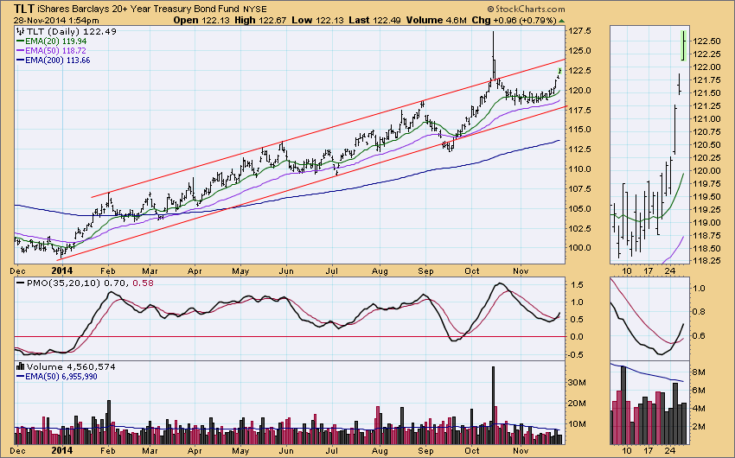The image size is (735, 458).
Task: Click the 122.50 label on zoom panel axis
Action: pos(706,41)
